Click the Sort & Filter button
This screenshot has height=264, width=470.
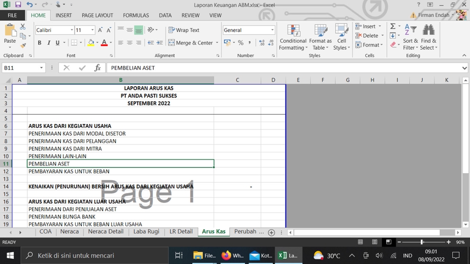click(x=410, y=37)
